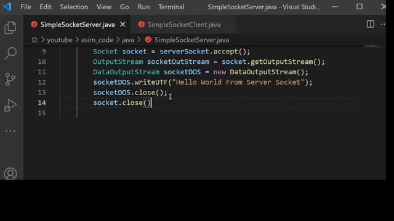This screenshot has width=394, height=221.
Task: Click the 'new' keyword on line 11
Action: (219, 72)
